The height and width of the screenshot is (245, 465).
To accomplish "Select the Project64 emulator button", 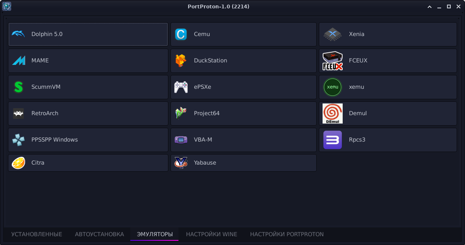I will click(243, 113).
